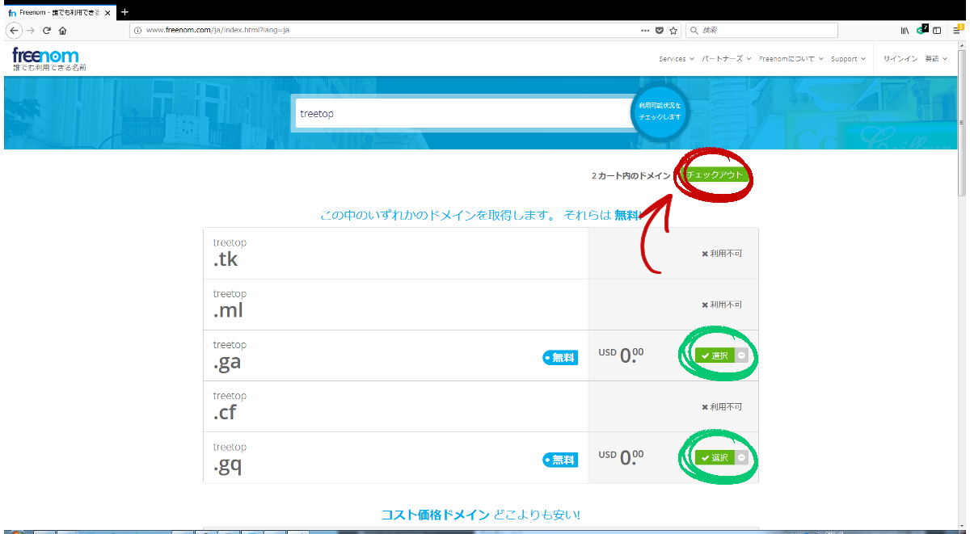Image resolution: width=970 pixels, height=534 pixels.
Task: Click the 利用不可 label for treetop.ml
Action: coord(722,305)
